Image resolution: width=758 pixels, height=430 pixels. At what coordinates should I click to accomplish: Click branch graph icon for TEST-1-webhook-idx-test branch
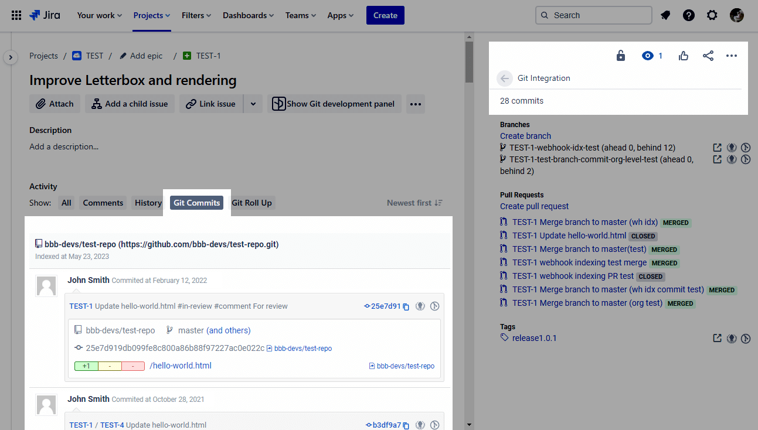tap(746, 148)
